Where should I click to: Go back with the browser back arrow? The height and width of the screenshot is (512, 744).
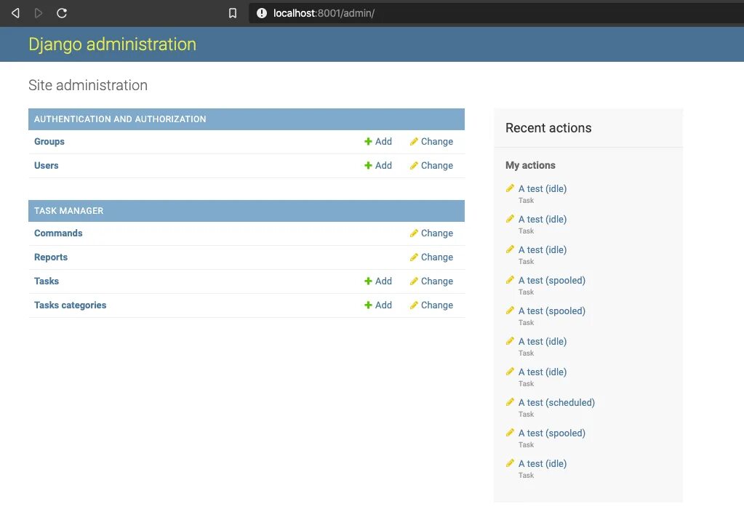click(16, 13)
